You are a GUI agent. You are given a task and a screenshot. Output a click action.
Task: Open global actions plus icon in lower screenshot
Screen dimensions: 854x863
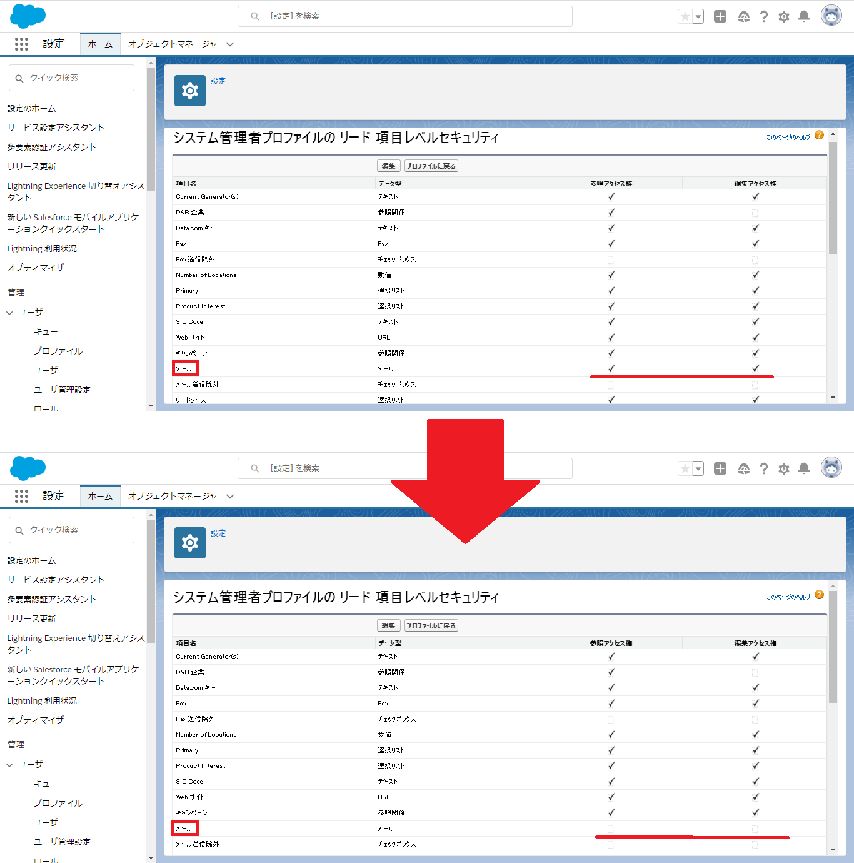point(720,469)
